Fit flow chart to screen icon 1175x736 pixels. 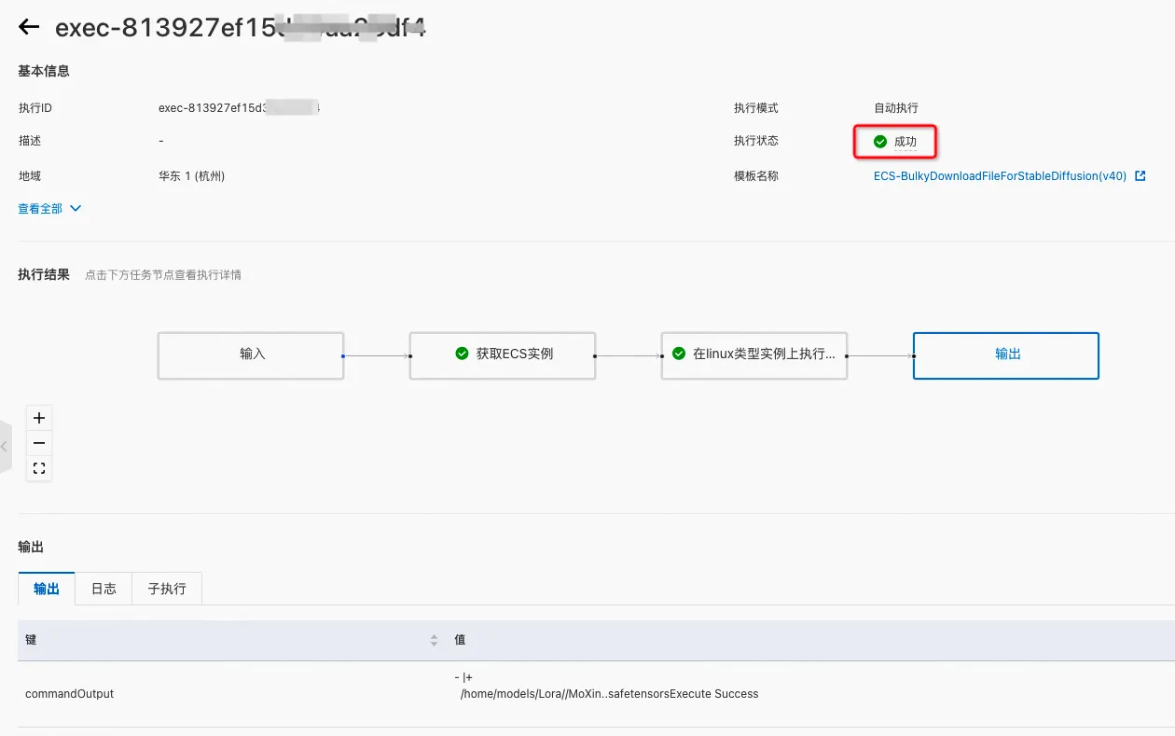[x=39, y=468]
